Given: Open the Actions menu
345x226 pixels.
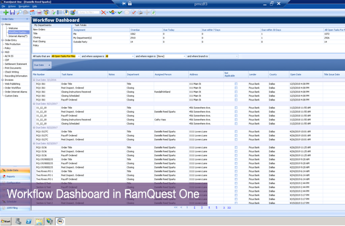Looking at the screenshot, I should (11, 6).
